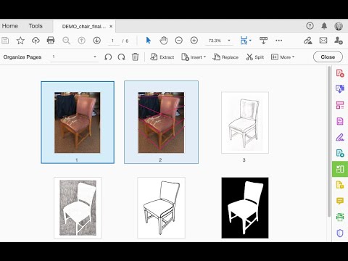Screen dimensions: 348x261
Task: Close the Organize Pages toolbar
Action: (328, 57)
